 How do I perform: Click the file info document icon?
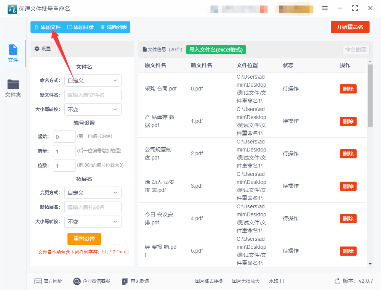pos(145,49)
